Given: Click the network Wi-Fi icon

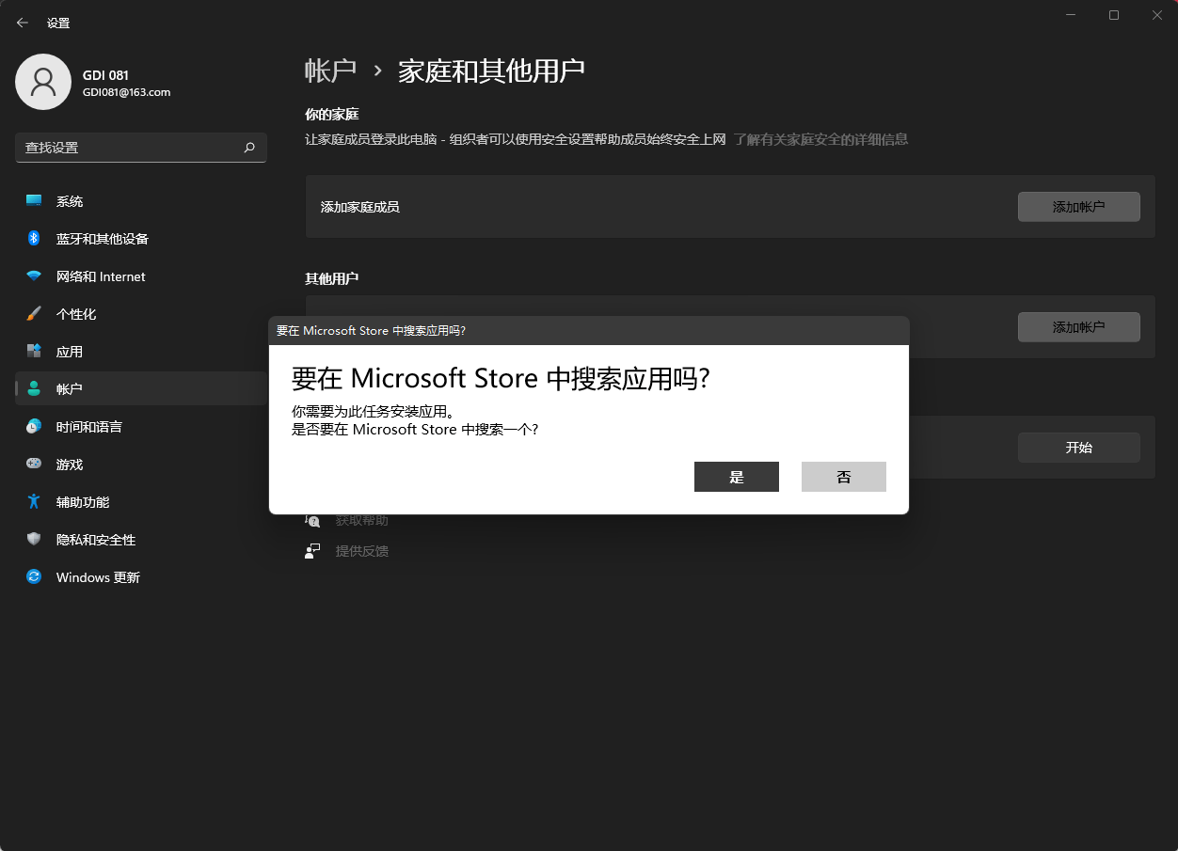Looking at the screenshot, I should [x=34, y=276].
